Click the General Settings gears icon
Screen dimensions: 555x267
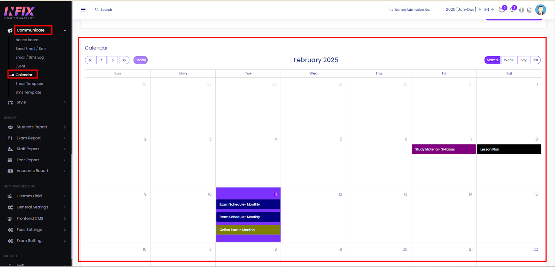[10, 207]
